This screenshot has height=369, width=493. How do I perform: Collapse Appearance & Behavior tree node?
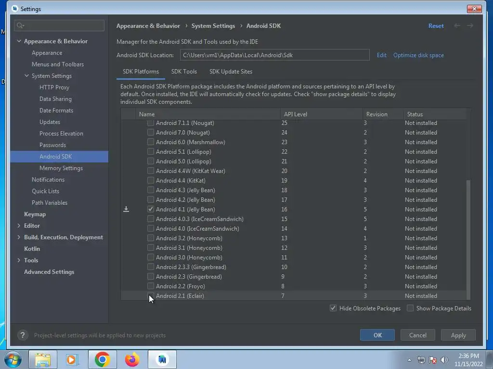click(x=19, y=41)
